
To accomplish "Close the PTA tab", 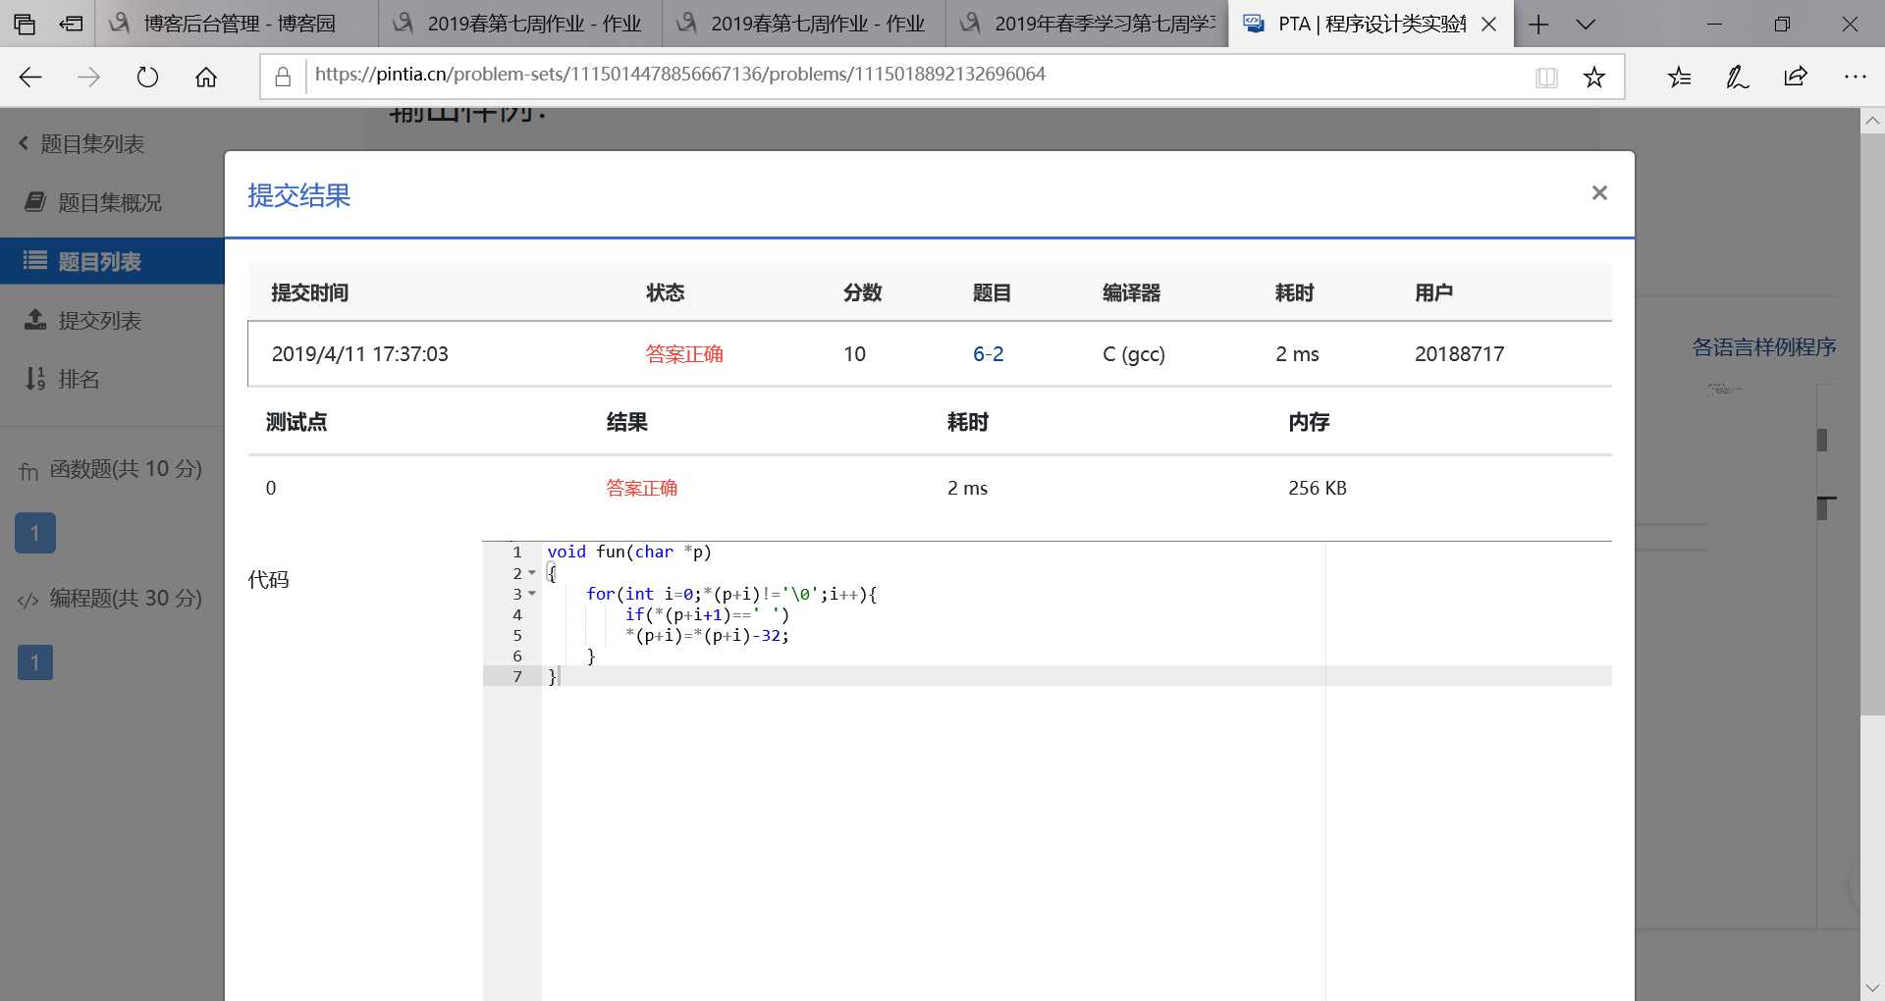I will 1488,24.
